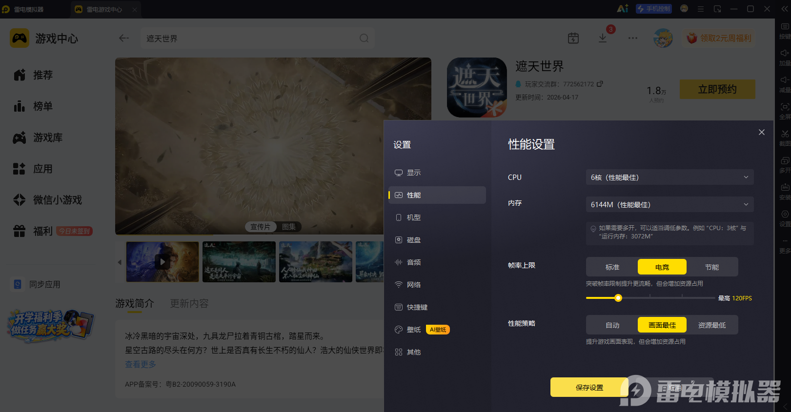Choose 资源最低 performance strategy
The height and width of the screenshot is (412, 791).
[712, 325]
